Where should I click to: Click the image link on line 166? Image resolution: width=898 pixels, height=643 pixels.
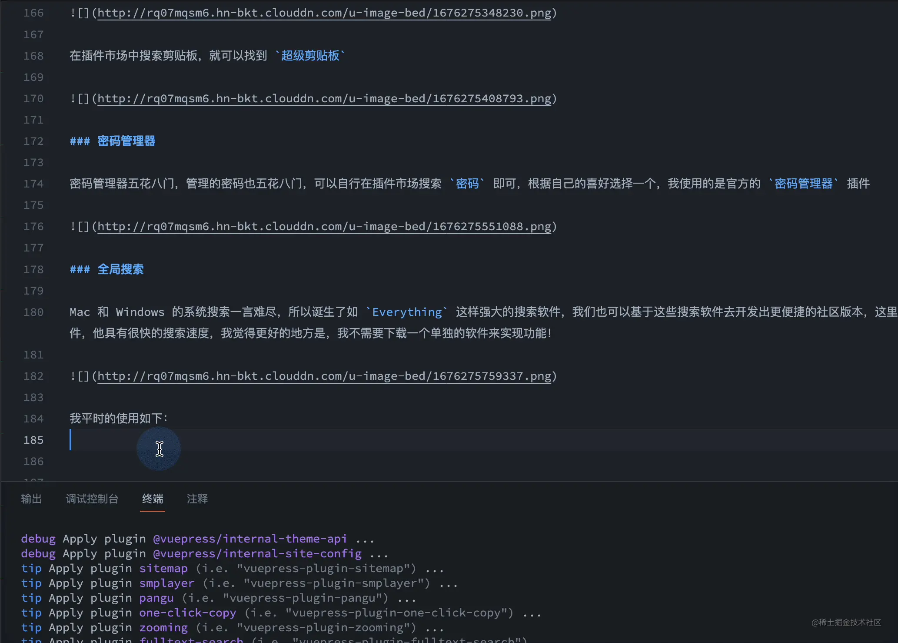click(x=324, y=13)
